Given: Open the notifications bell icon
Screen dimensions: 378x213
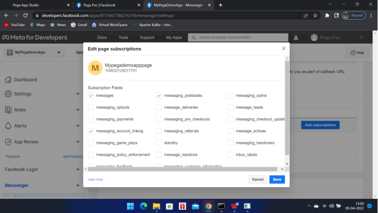Looking at the screenshot, I should [x=296, y=38].
